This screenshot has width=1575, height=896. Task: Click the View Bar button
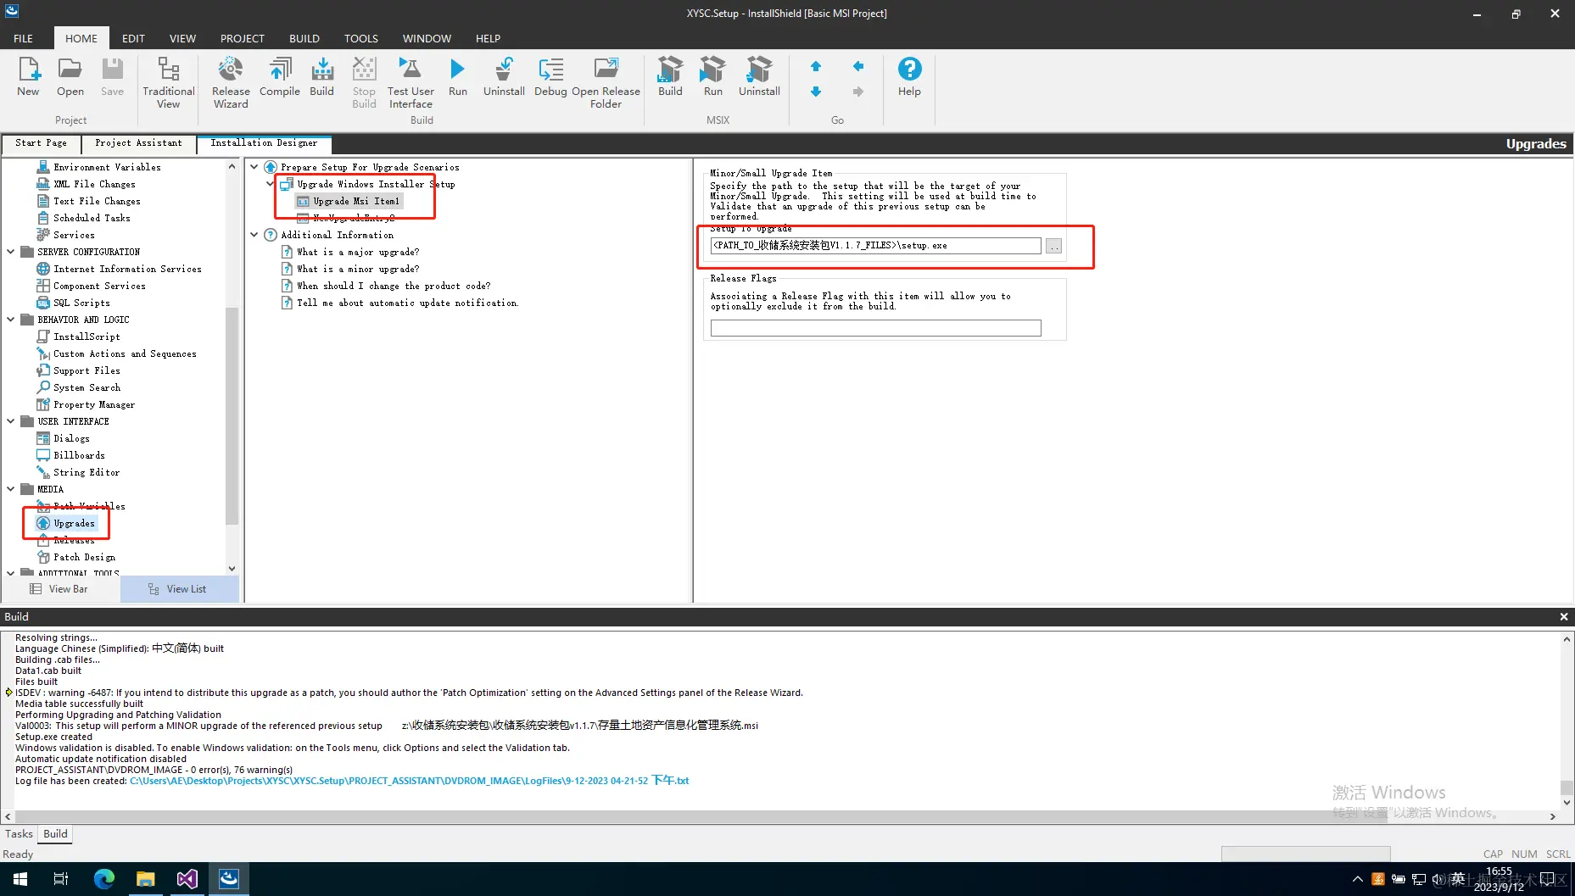pyautogui.click(x=59, y=589)
